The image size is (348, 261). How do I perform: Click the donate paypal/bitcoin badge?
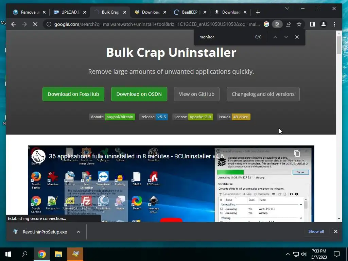(112, 117)
